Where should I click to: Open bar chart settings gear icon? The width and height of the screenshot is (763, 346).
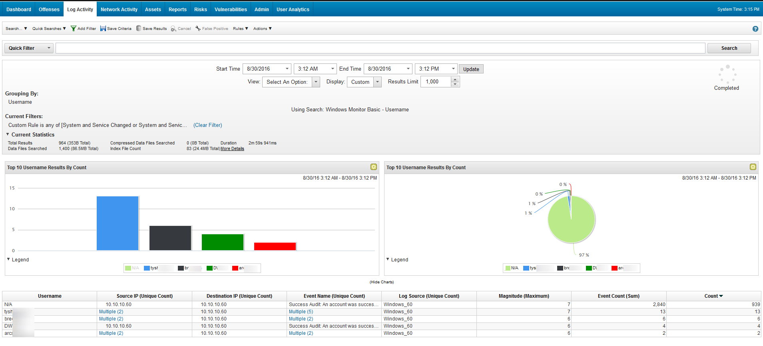[x=373, y=167]
